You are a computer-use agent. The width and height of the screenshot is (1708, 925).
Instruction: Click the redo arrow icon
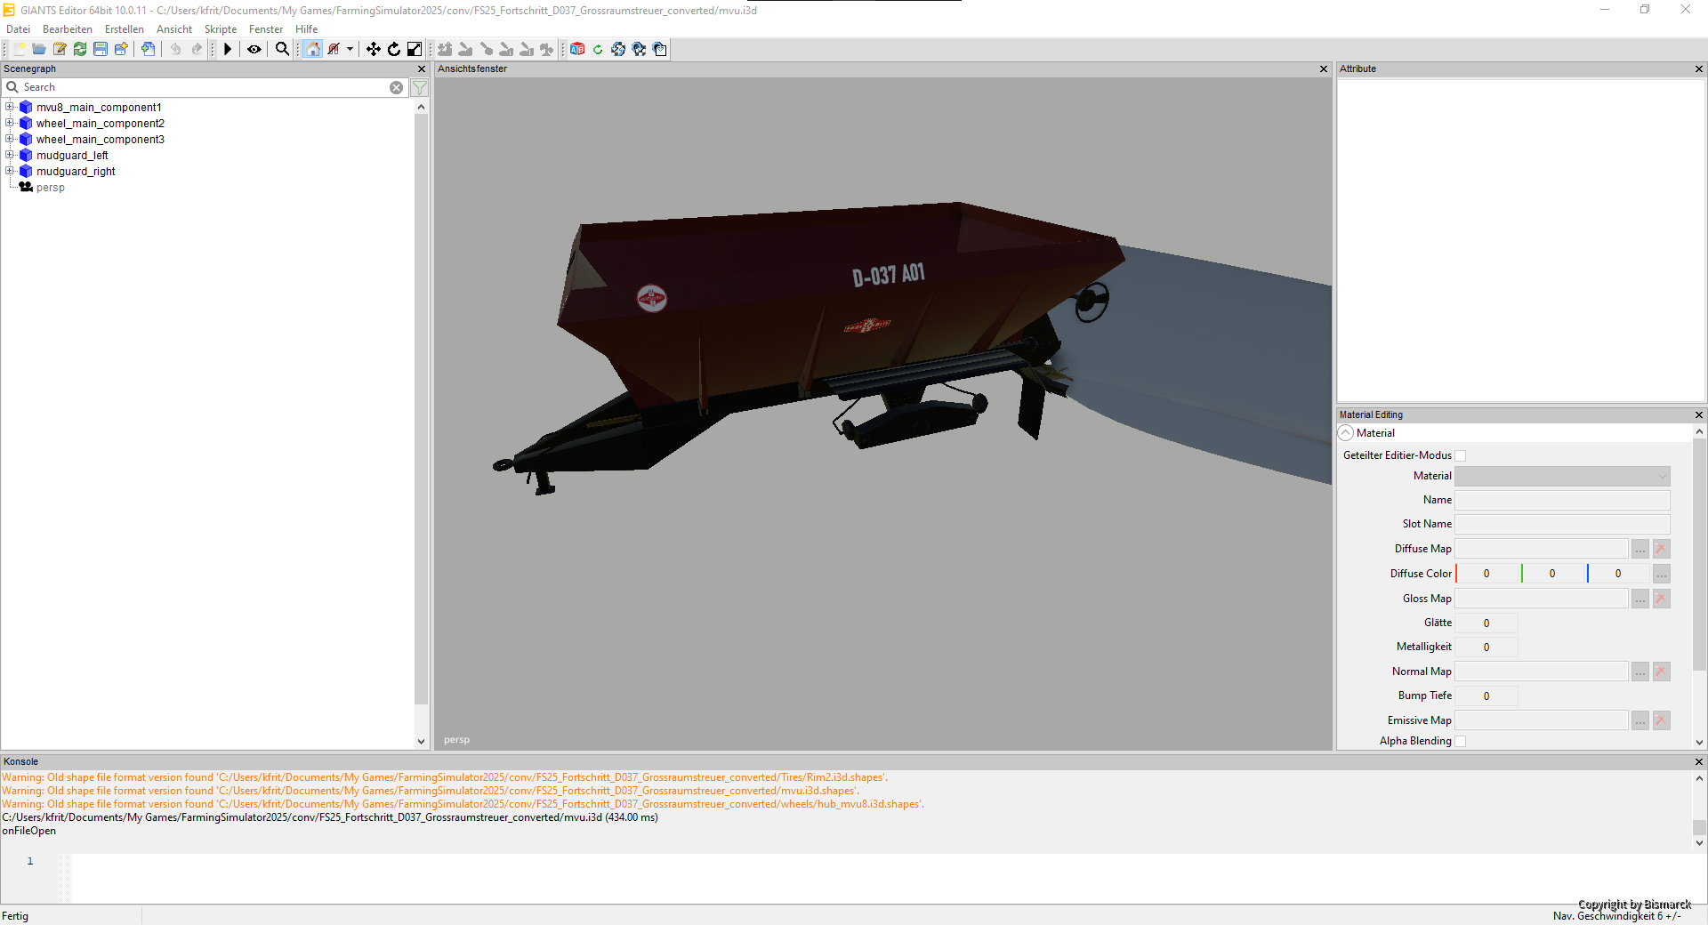click(197, 49)
